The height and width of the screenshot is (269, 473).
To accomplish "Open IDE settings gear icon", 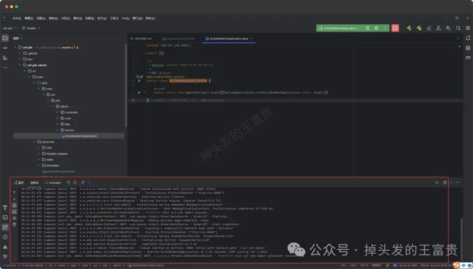I will coord(468,28).
